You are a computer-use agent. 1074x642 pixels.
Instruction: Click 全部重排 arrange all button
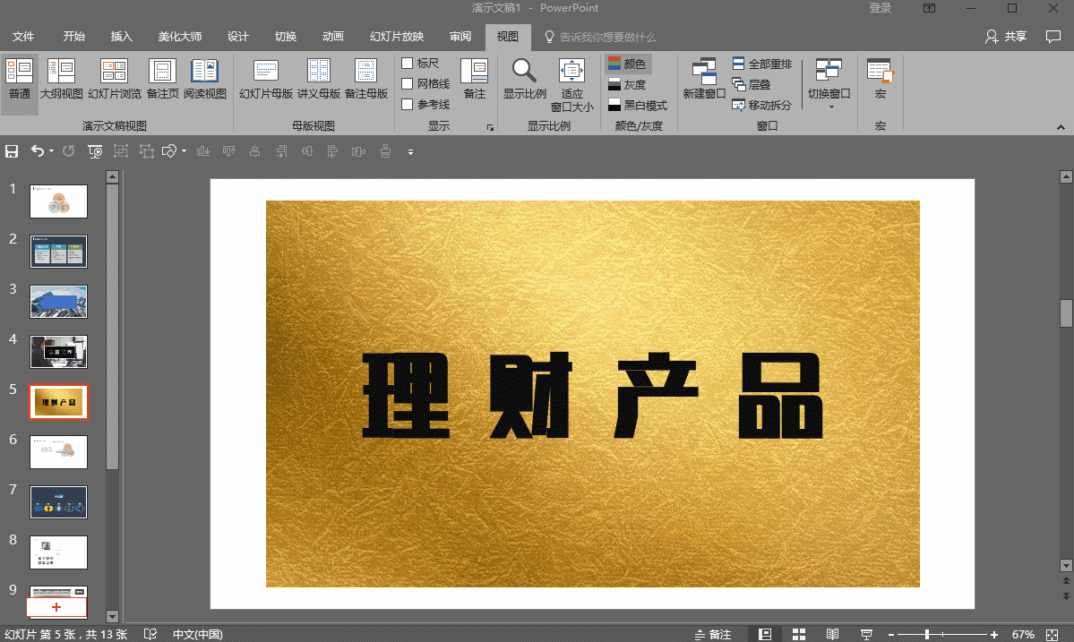click(761, 64)
